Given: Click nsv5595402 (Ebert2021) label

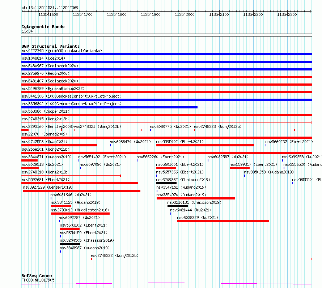Looking at the screenshot, I should (x=180, y=142).
